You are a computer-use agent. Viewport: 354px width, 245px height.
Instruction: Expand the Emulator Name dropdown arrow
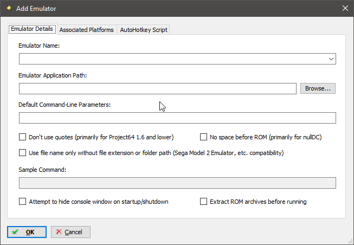tap(331, 59)
